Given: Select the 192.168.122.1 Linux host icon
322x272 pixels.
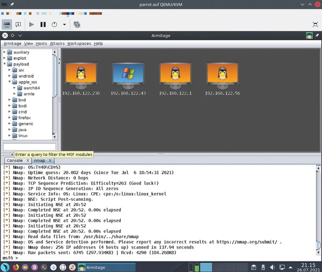Looking at the screenshot, I should coord(175,75).
